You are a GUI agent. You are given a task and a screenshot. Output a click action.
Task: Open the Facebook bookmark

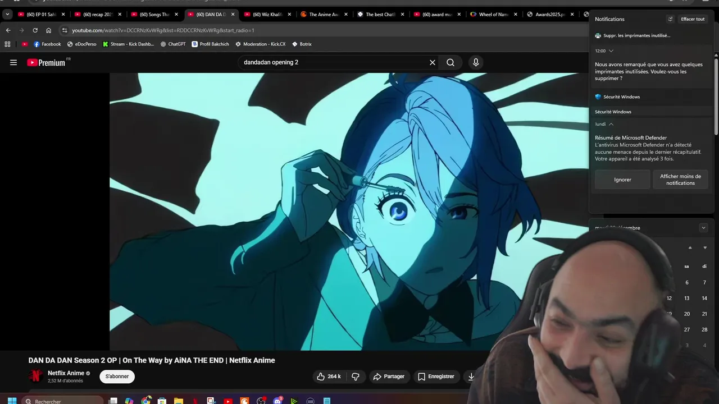tap(47, 44)
